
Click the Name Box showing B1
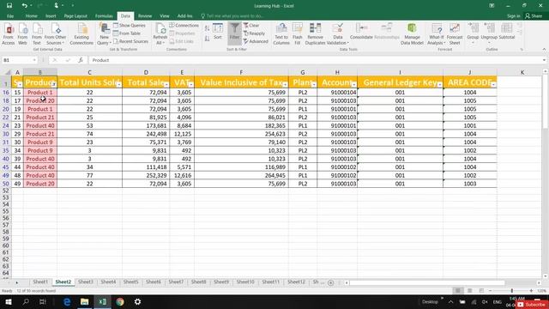click(19, 60)
